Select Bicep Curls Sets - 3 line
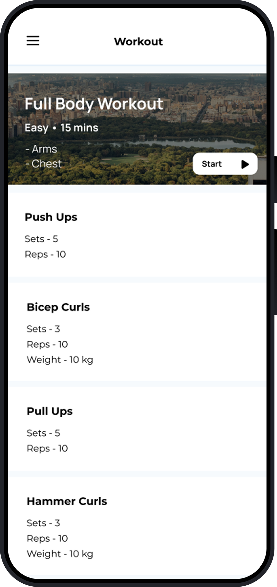Viewport: 277px width, 587px height. [43, 329]
